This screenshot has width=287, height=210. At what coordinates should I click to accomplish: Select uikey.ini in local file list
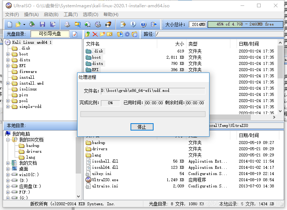tap(102, 174)
